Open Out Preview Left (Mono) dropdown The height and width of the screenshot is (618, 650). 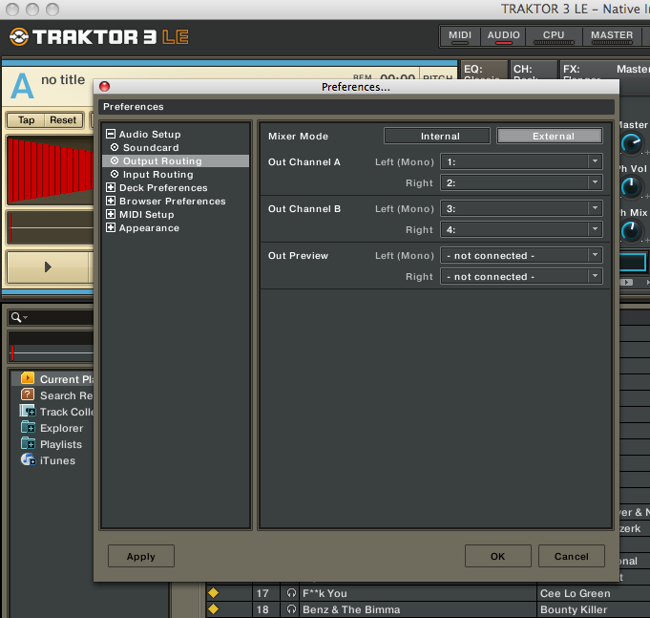pyautogui.click(x=521, y=255)
